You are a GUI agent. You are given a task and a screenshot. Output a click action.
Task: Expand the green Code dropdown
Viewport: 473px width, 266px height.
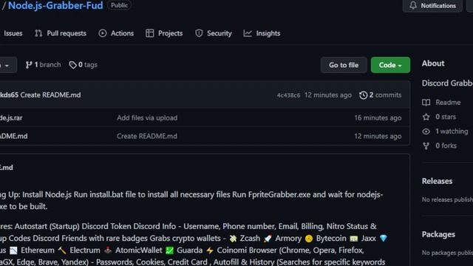click(x=390, y=65)
